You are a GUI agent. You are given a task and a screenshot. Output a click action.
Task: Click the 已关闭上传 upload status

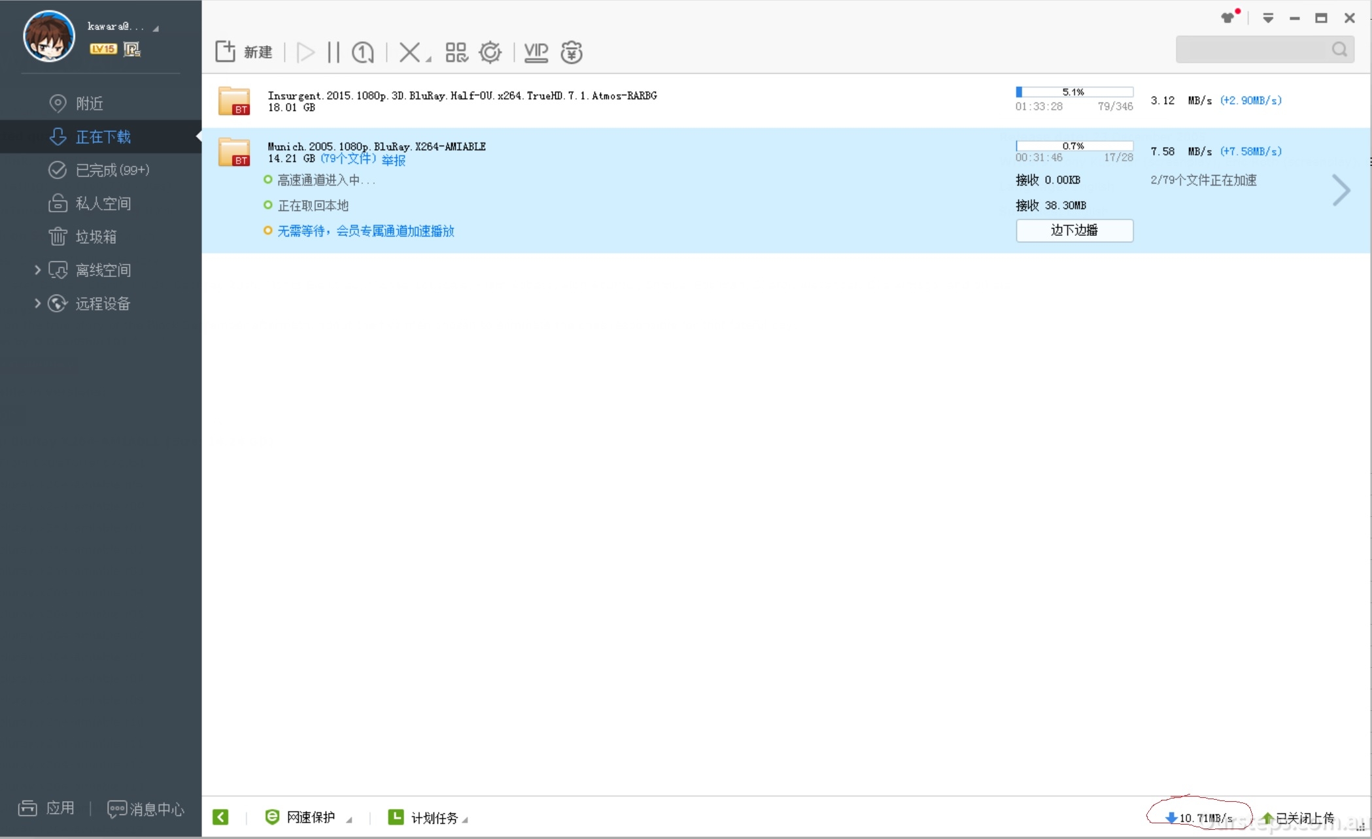[x=1298, y=817]
